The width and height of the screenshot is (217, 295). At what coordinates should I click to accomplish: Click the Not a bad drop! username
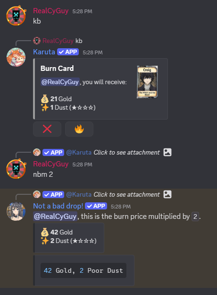pos(58,206)
